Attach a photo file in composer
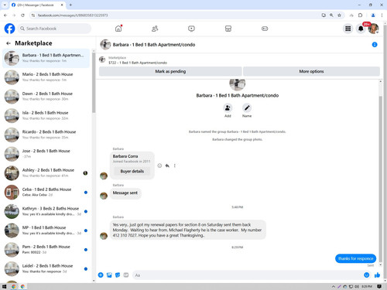The image size is (387, 290). coord(109,275)
